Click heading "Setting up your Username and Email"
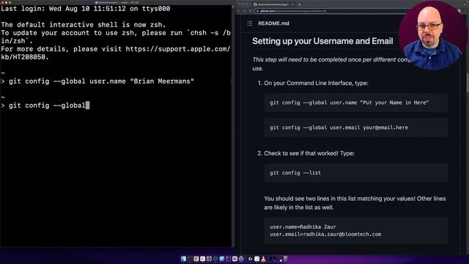Screen dimensions: 469x264 click(x=322, y=41)
